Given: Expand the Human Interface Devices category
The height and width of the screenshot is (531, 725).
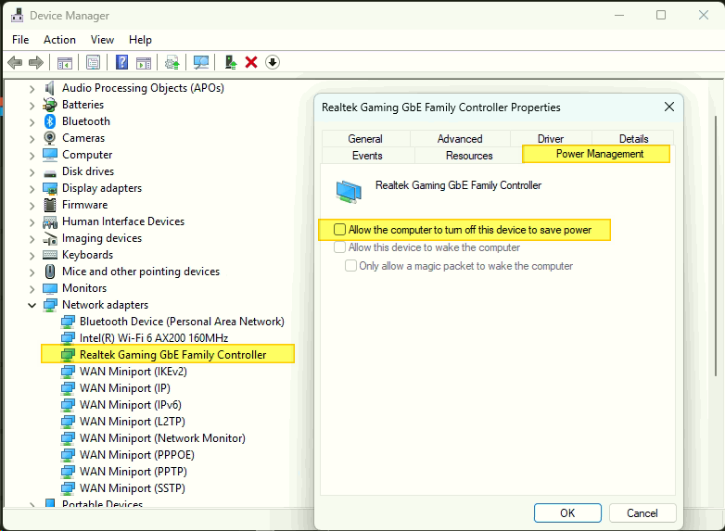Looking at the screenshot, I should tap(32, 221).
